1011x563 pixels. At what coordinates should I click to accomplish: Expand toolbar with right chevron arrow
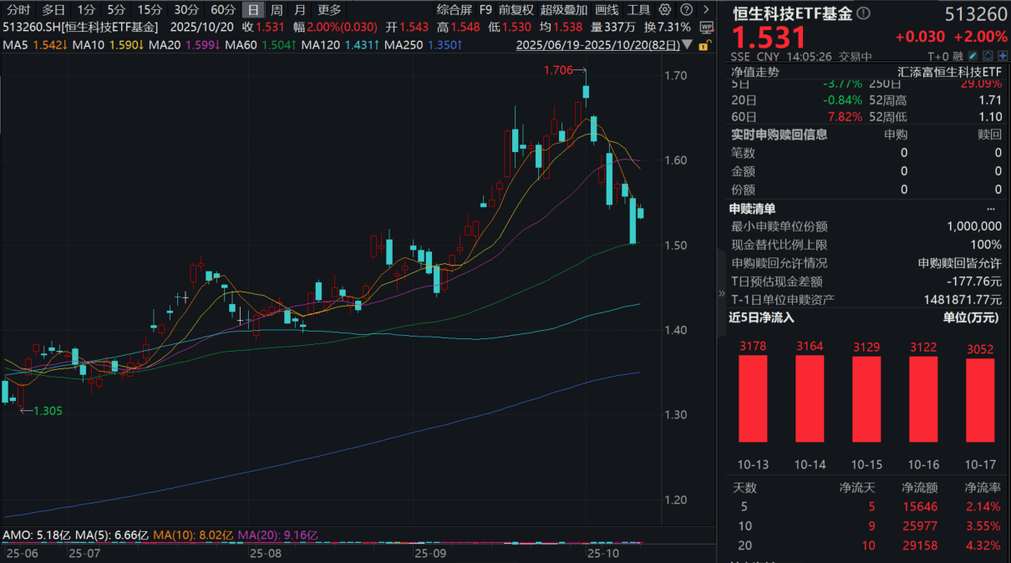[706, 10]
